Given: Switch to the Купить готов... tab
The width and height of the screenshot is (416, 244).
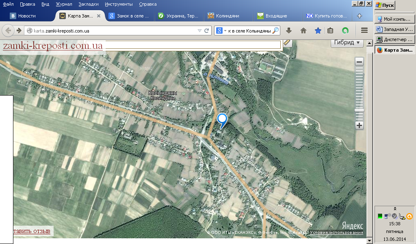Looking at the screenshot, I should 327,16.
